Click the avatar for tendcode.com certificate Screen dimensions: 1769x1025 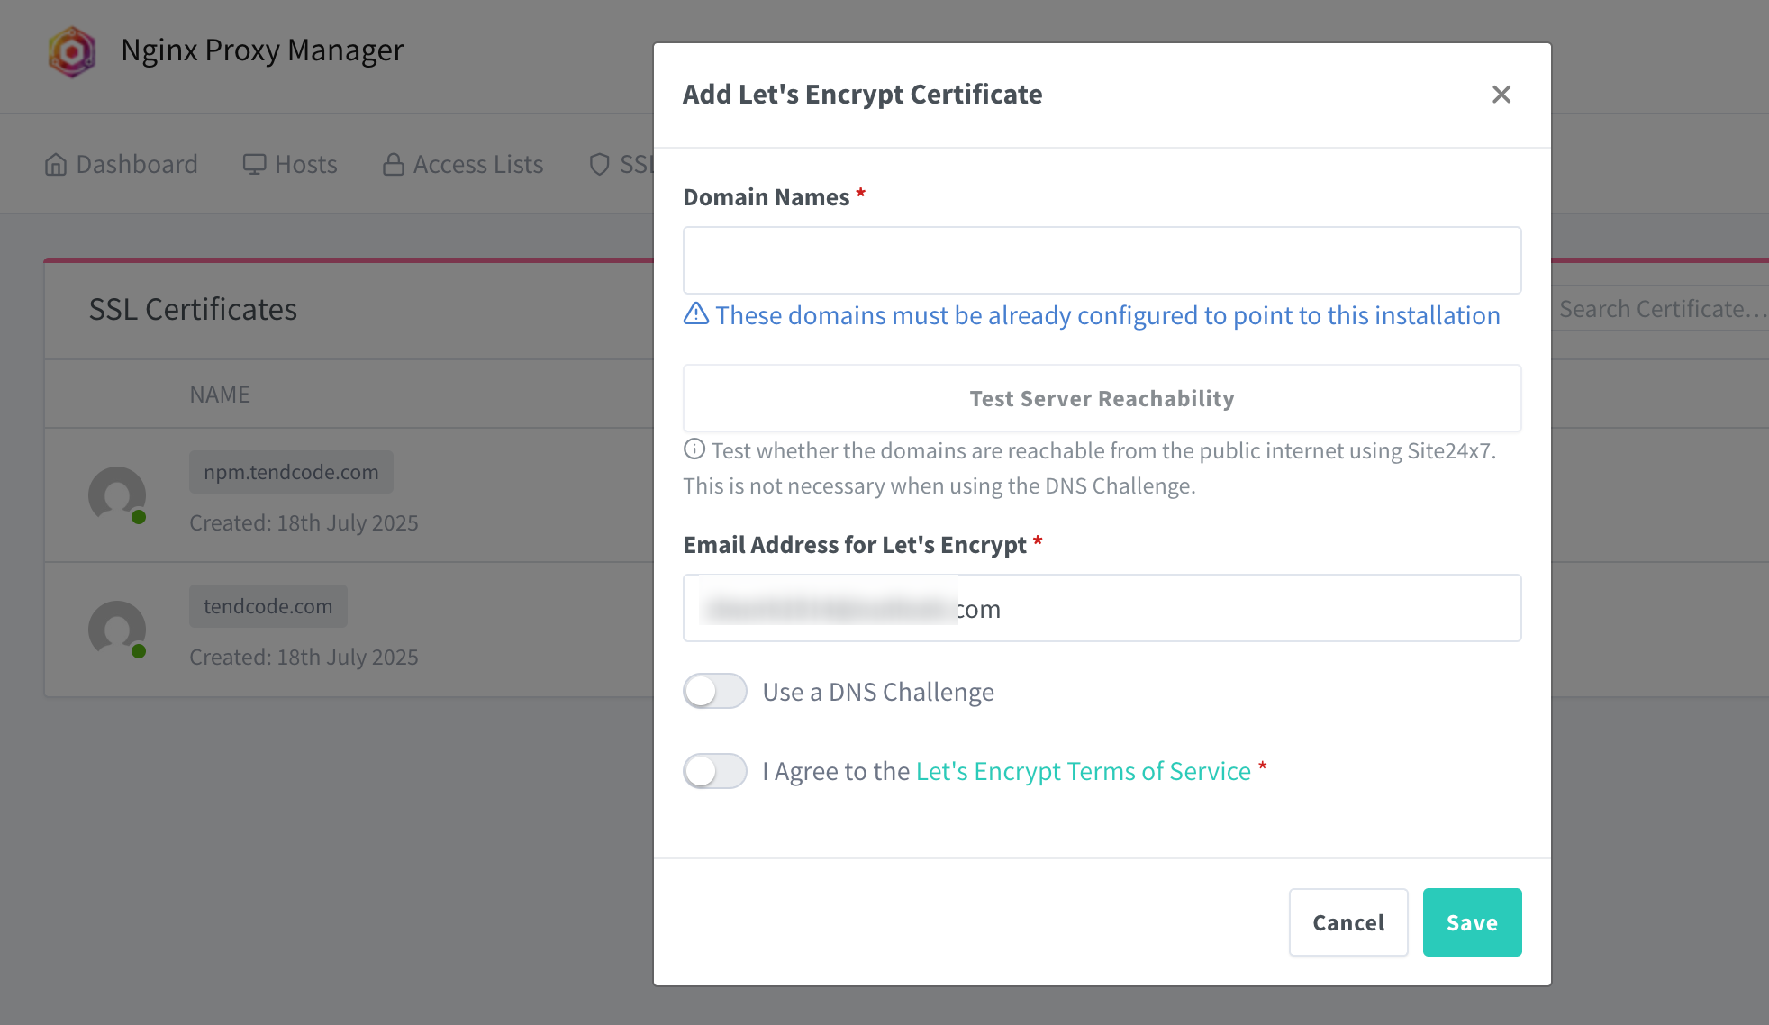pyautogui.click(x=117, y=630)
